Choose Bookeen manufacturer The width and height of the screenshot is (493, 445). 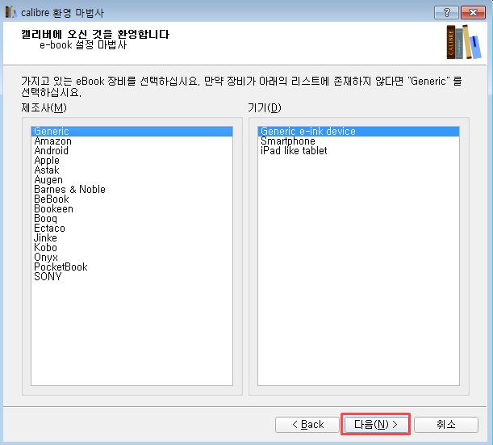pyautogui.click(x=132, y=209)
